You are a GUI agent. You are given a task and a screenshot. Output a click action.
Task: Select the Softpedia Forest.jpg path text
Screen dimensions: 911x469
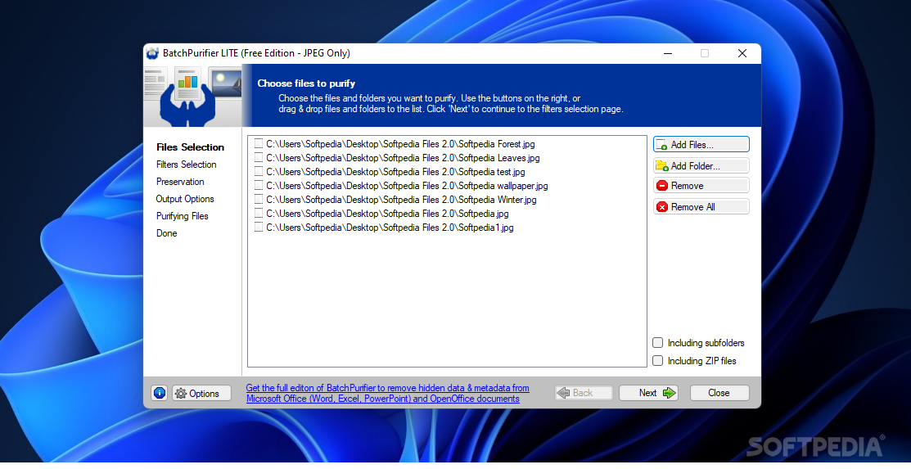pyautogui.click(x=400, y=144)
